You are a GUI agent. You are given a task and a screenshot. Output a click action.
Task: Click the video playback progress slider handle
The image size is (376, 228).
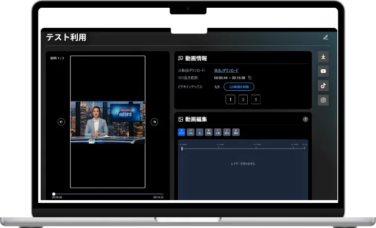(x=54, y=194)
